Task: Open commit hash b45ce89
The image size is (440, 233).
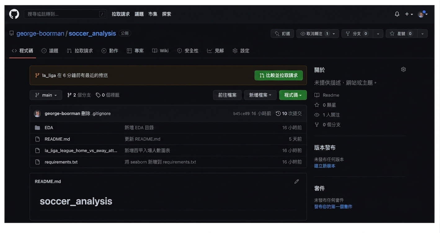Action: 241,114
